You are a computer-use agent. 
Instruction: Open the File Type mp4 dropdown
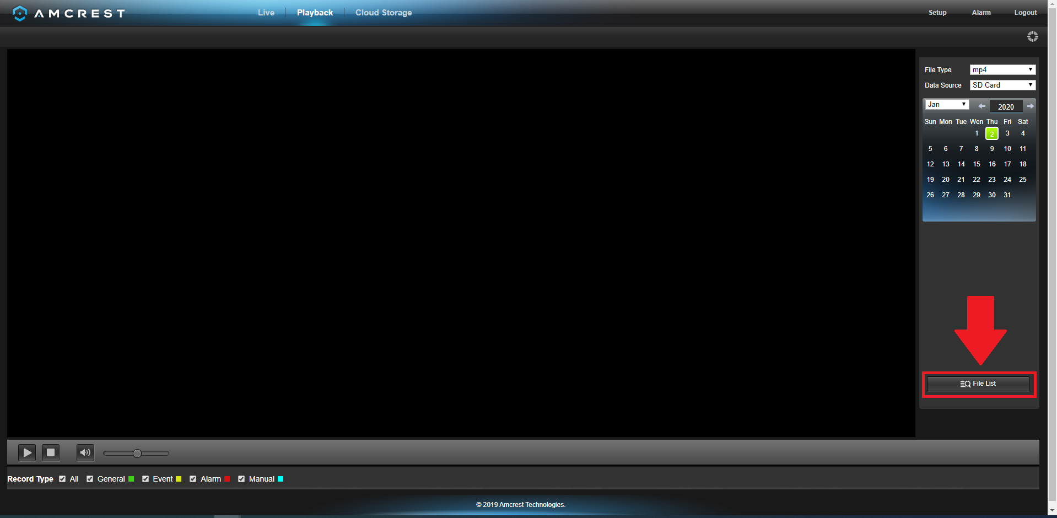tap(1002, 70)
